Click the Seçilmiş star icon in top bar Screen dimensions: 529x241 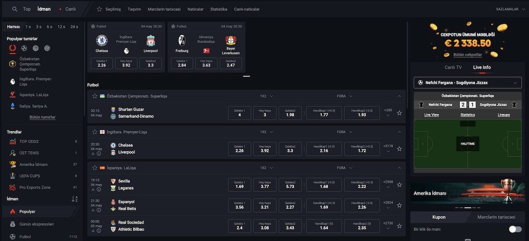click(x=99, y=9)
